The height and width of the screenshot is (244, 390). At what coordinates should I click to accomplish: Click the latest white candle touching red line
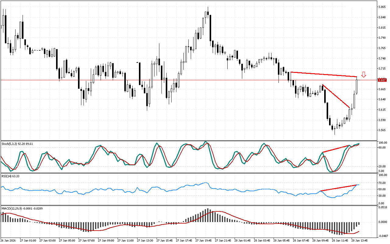356,86
